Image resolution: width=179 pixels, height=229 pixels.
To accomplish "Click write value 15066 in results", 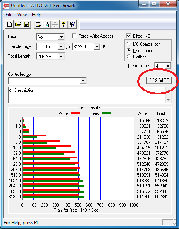I will pyautogui.click(x=145, y=120).
